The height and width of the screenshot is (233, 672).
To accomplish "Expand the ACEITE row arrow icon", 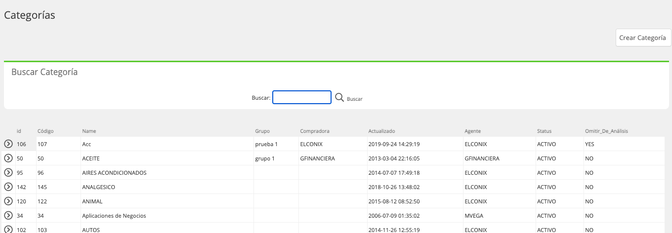I will click(x=8, y=158).
